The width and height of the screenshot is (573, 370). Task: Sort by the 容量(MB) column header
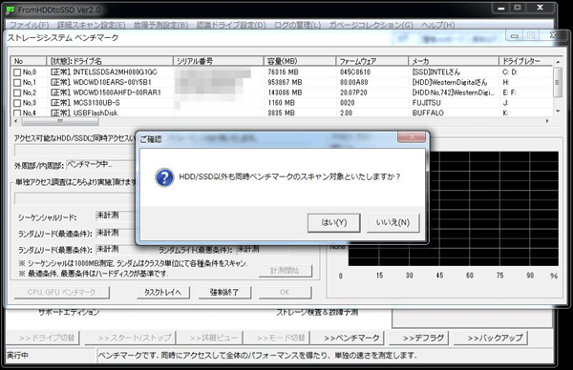pos(300,61)
